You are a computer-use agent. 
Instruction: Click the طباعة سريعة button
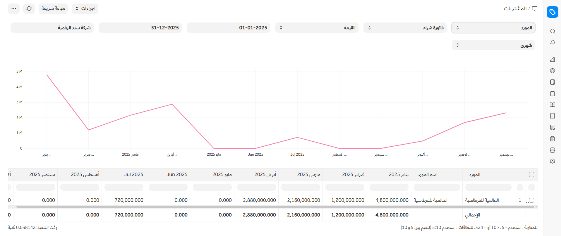pyautogui.click(x=53, y=8)
